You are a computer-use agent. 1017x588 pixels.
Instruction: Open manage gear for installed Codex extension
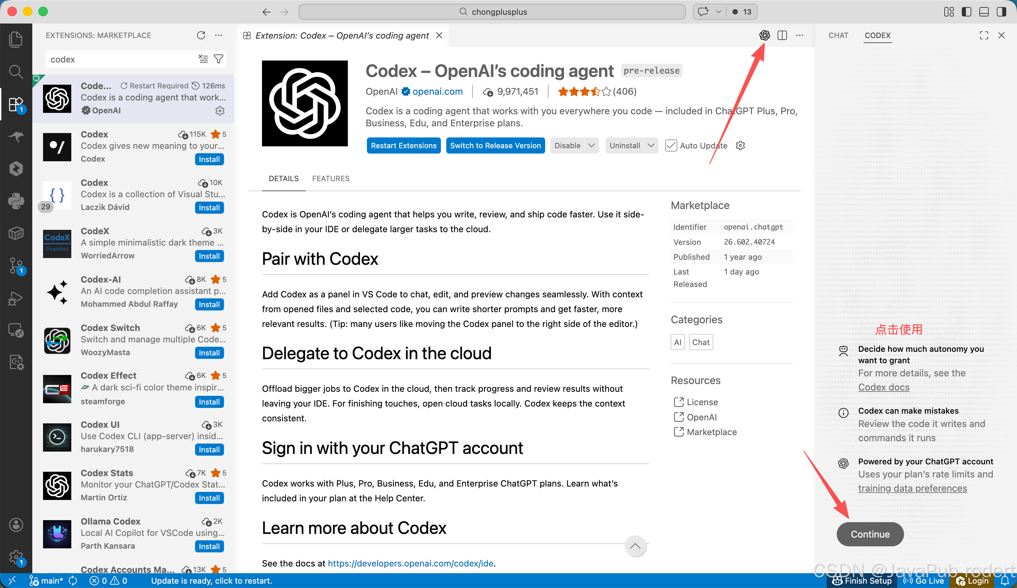pyautogui.click(x=220, y=111)
